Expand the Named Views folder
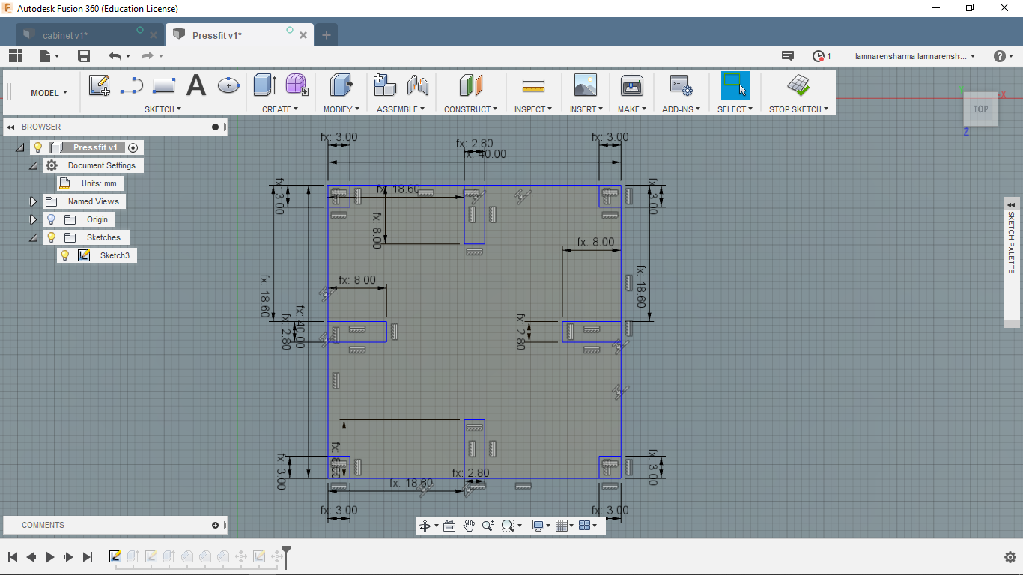This screenshot has width=1023, height=575. 33,201
